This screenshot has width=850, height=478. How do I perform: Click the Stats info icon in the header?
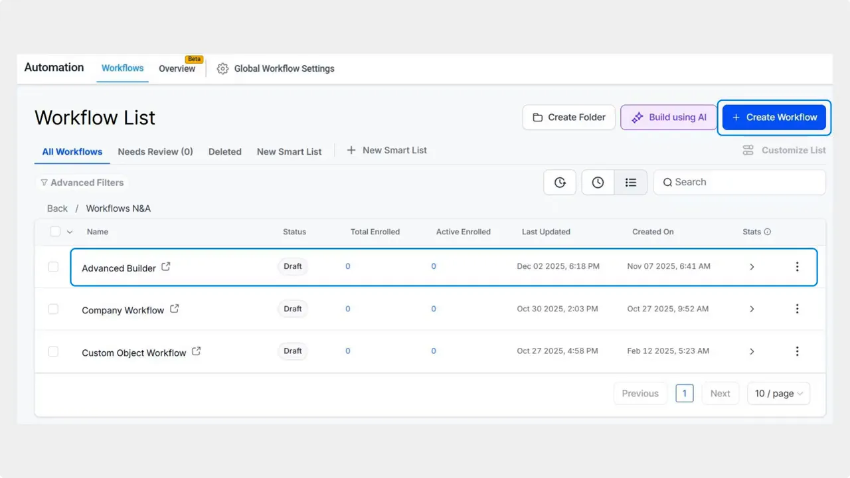[x=768, y=231]
